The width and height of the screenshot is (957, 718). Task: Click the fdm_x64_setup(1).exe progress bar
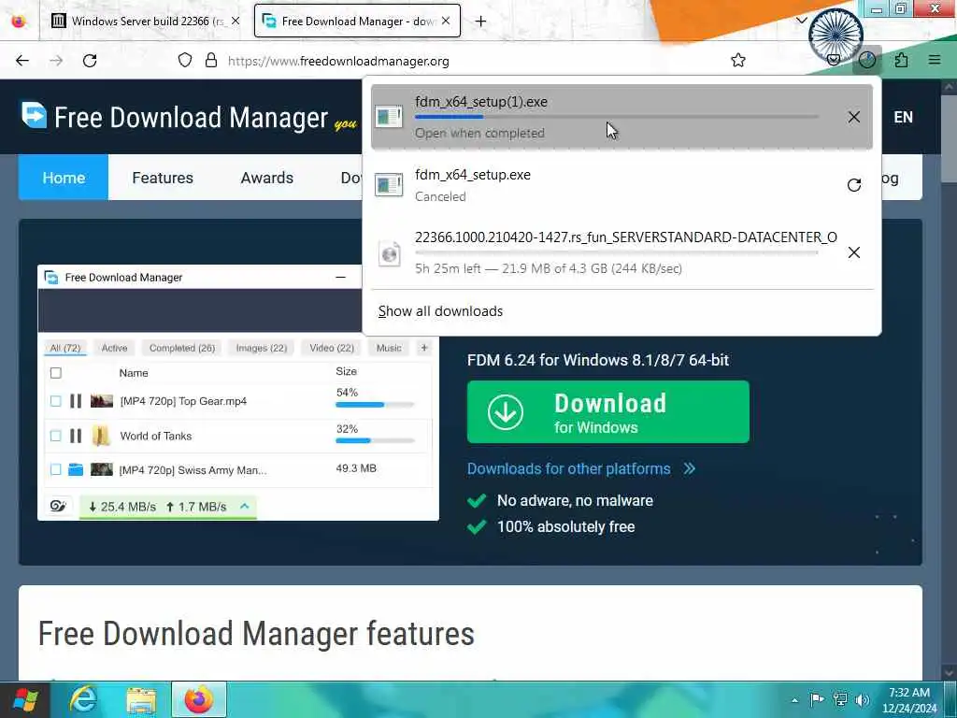point(617,117)
